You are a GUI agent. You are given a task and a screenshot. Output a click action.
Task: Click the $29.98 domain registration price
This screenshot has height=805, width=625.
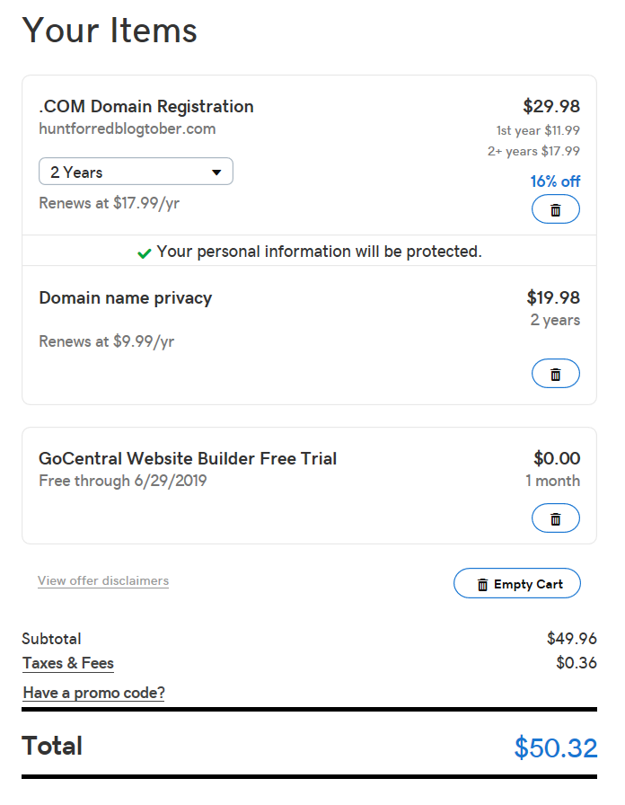pyautogui.click(x=551, y=106)
